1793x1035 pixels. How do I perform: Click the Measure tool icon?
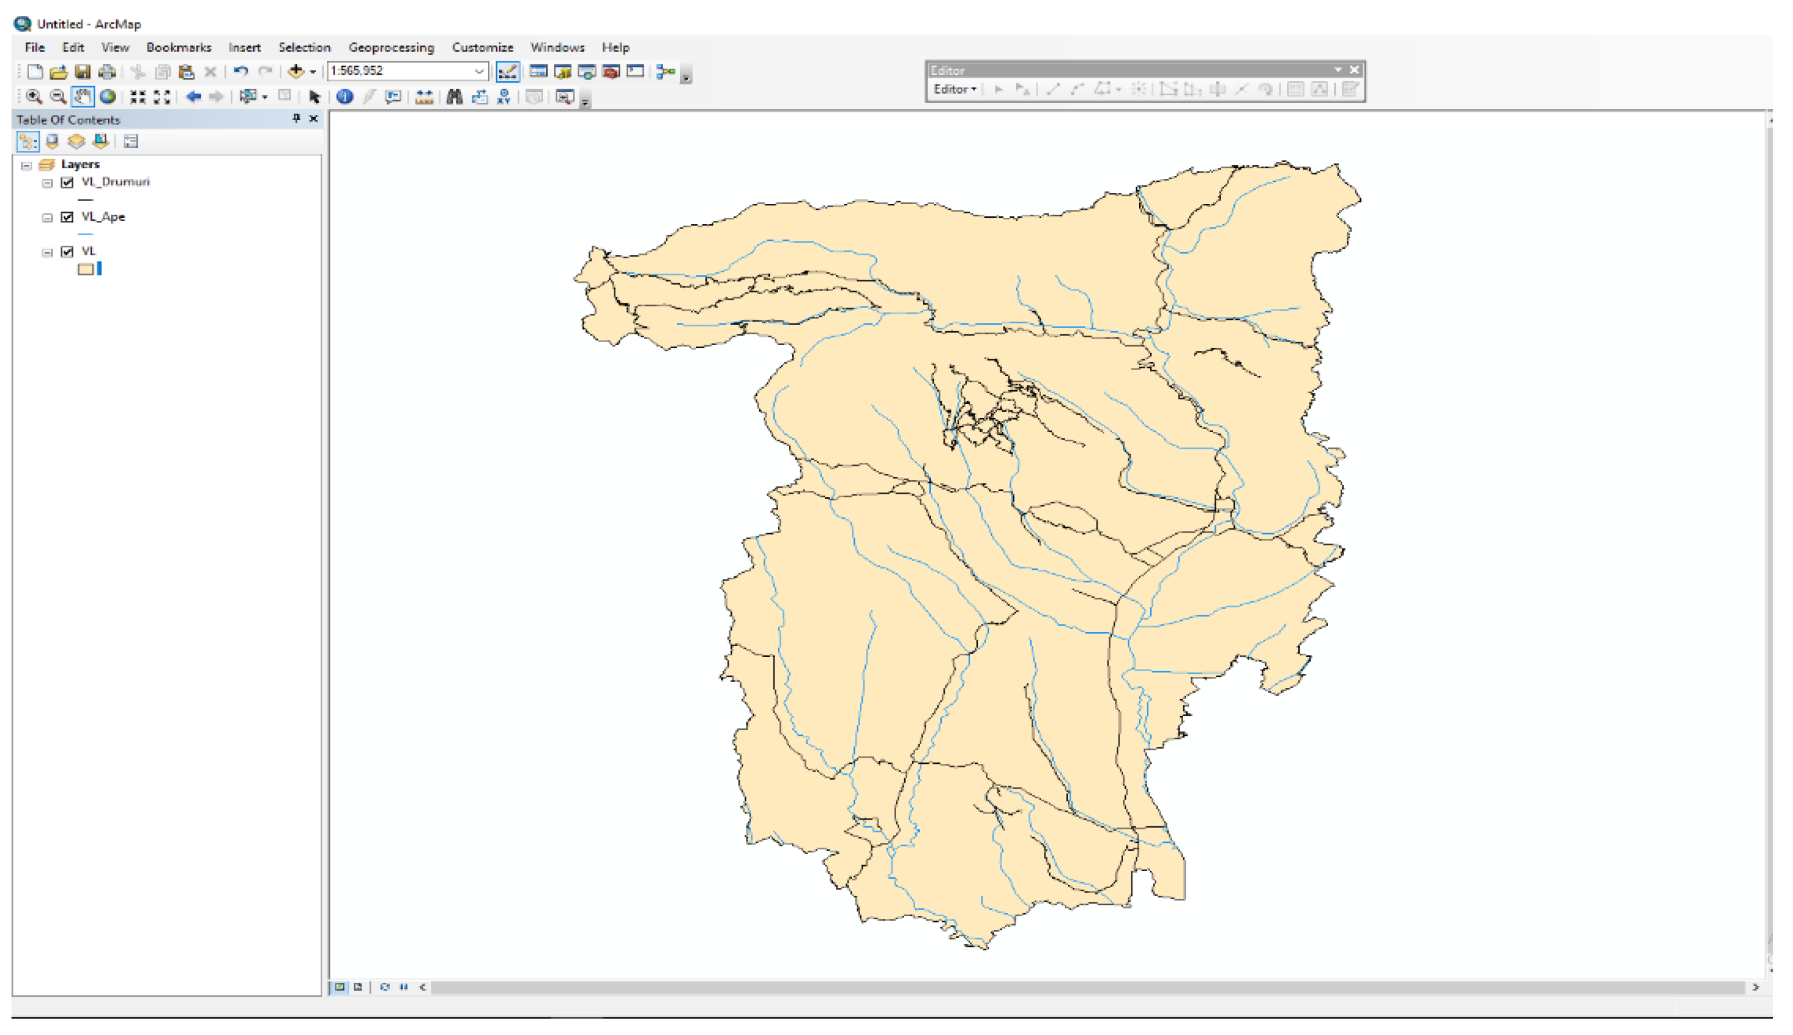(424, 96)
